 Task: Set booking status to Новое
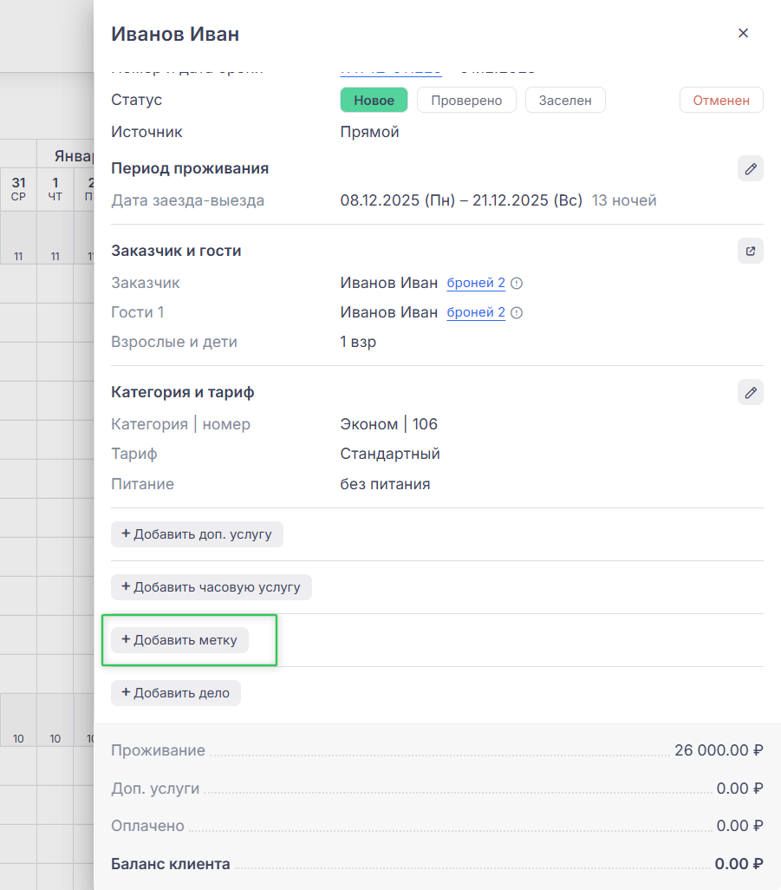(374, 101)
